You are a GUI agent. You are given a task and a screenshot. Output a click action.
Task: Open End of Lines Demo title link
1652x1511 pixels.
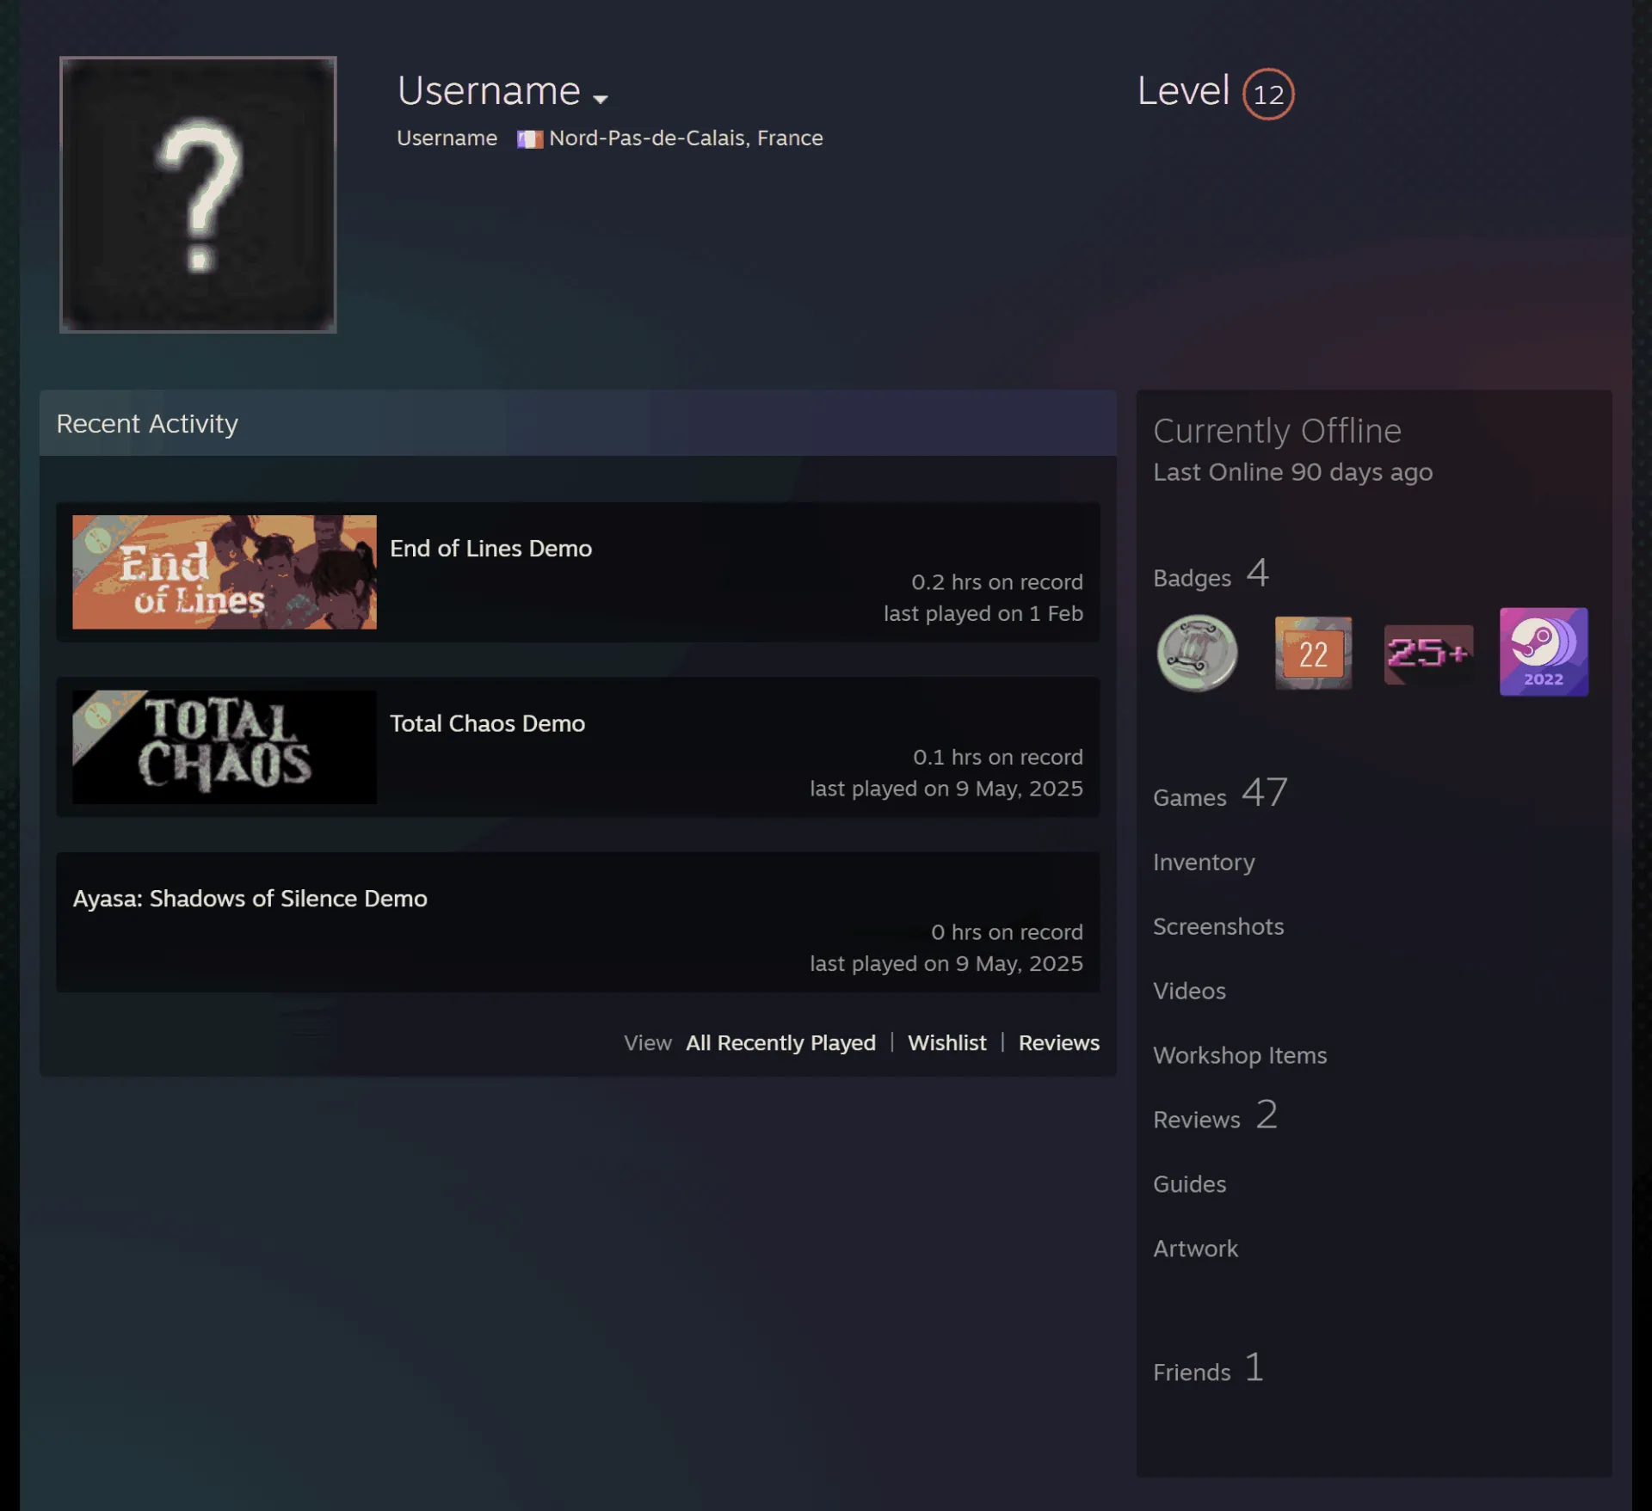pos(490,549)
